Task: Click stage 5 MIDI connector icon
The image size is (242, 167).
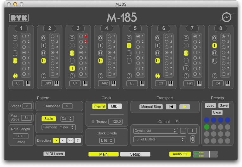Action: click(129, 76)
